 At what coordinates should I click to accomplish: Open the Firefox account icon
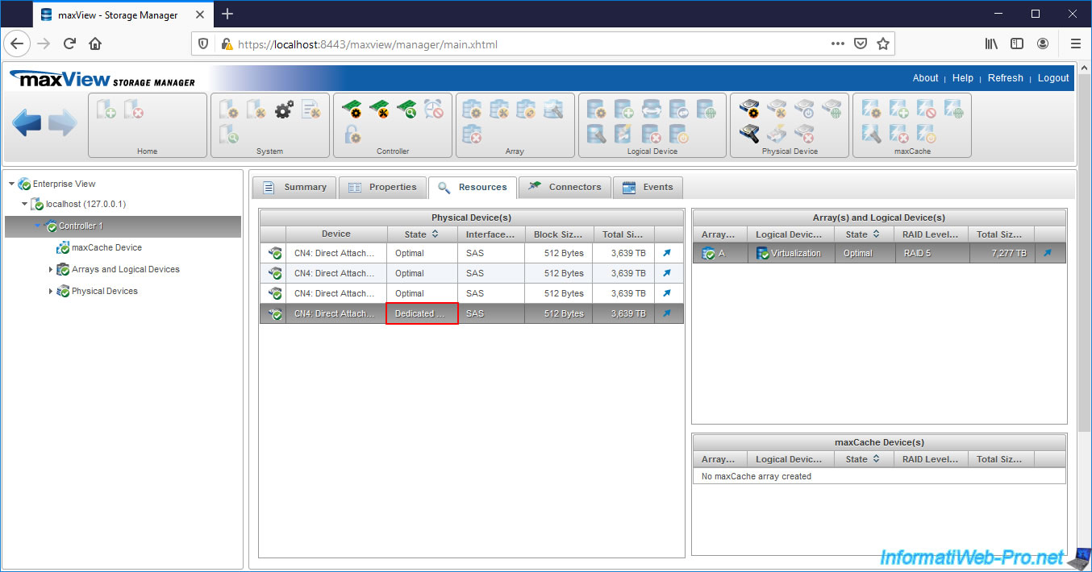tap(1043, 44)
